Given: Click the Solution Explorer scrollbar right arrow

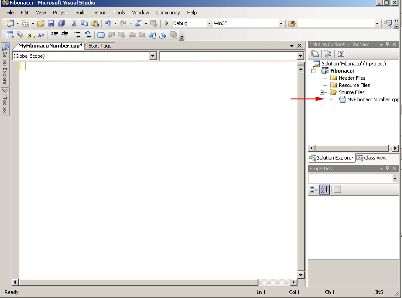Looking at the screenshot, I should (x=395, y=148).
